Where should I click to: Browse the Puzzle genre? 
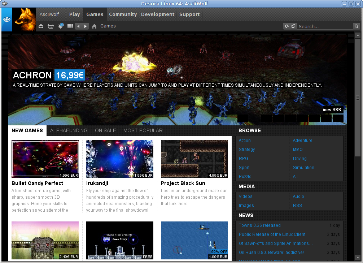(245, 177)
